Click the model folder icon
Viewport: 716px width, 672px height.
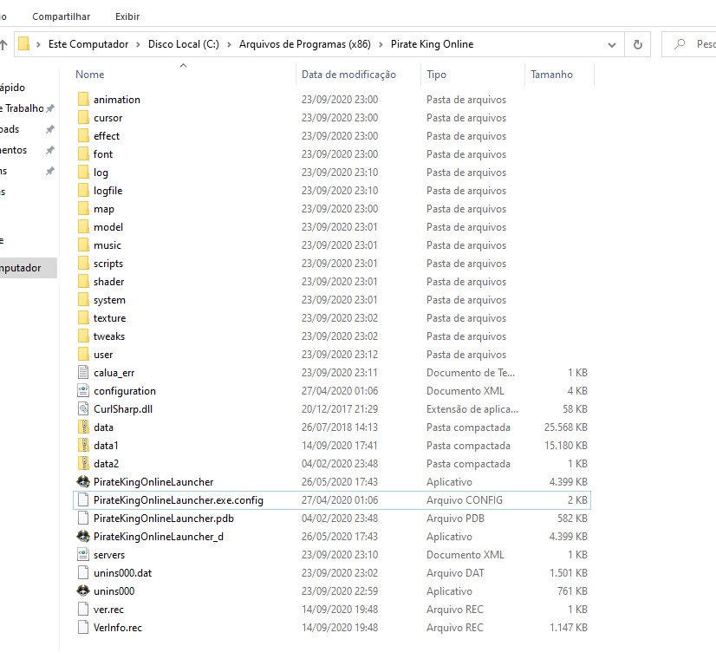pyautogui.click(x=83, y=227)
